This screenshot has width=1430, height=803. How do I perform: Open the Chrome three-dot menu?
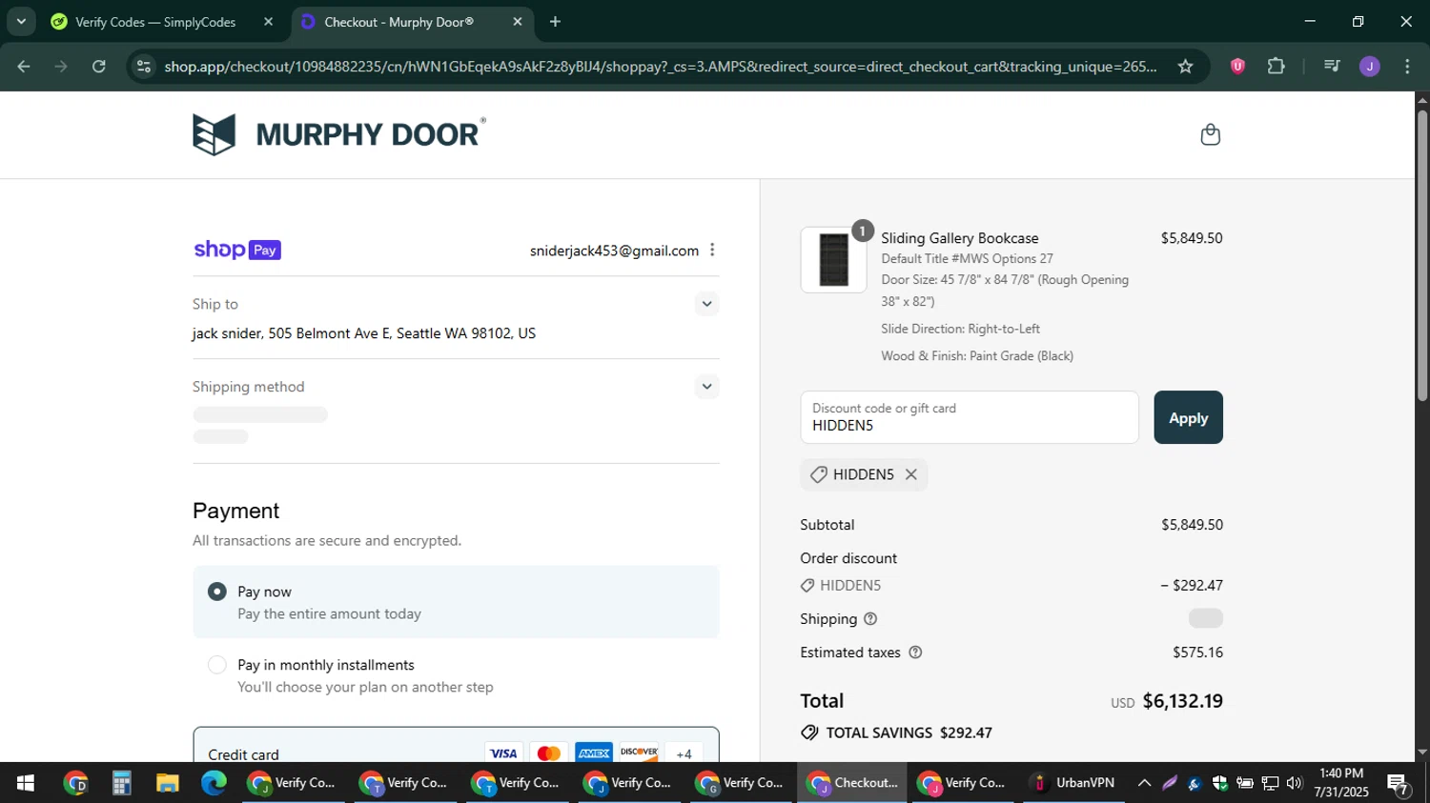point(1407,67)
